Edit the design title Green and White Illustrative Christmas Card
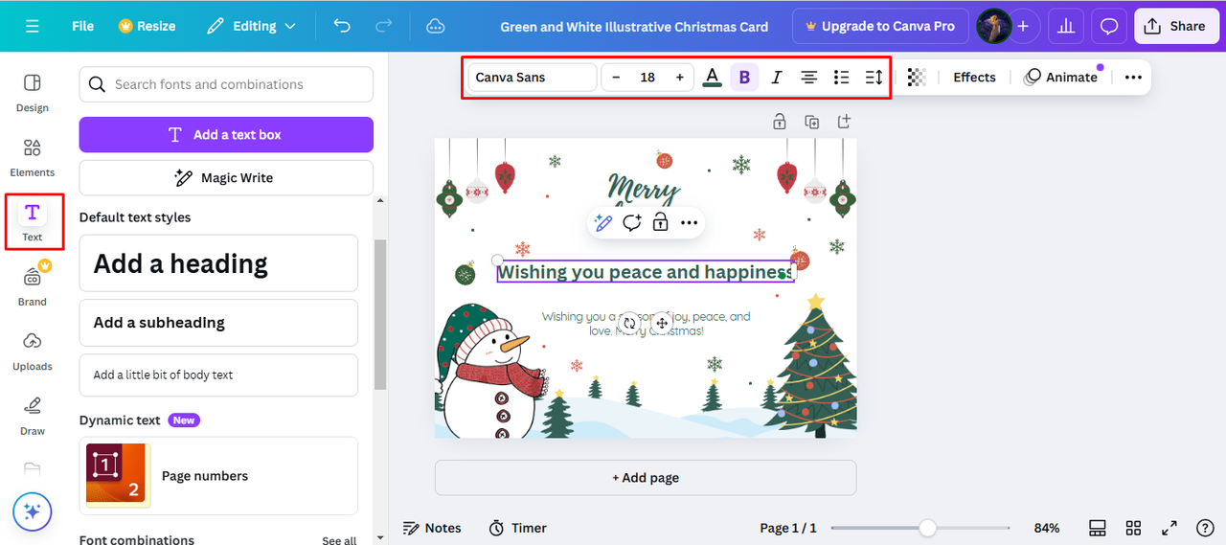 (x=634, y=27)
